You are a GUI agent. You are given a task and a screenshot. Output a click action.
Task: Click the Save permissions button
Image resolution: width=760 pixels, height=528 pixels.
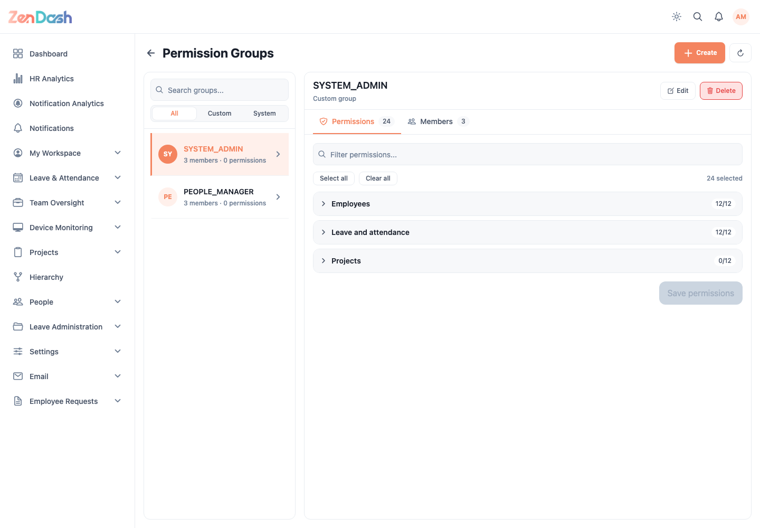[701, 293]
